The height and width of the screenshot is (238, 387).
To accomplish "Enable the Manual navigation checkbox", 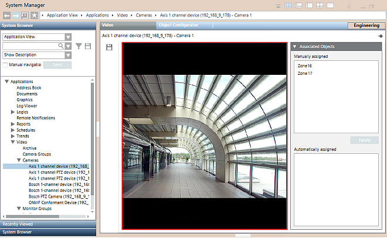I will pos(5,64).
